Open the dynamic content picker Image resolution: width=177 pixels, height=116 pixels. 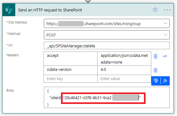click(x=156, y=81)
